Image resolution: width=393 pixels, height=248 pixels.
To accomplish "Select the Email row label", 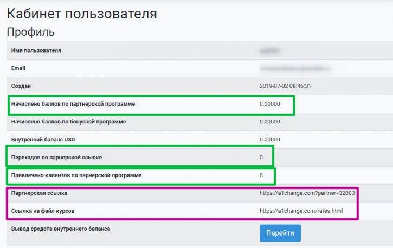I will [x=18, y=68].
